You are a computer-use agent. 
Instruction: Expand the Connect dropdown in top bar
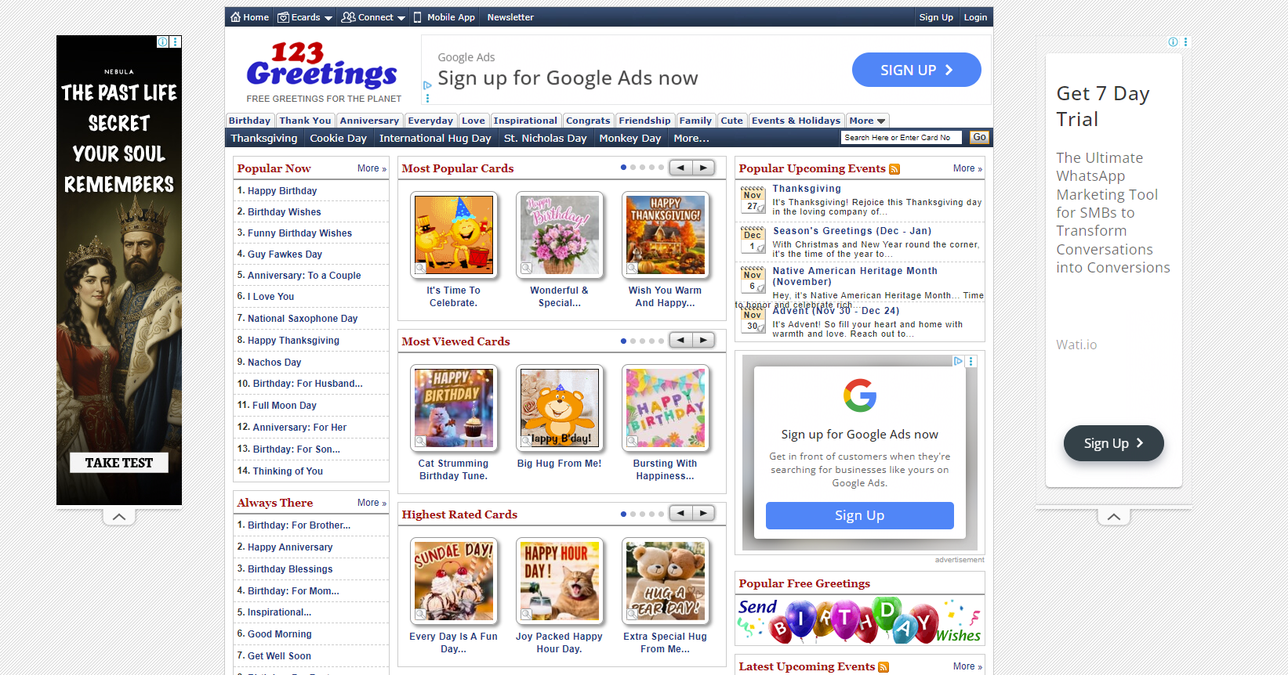click(373, 17)
